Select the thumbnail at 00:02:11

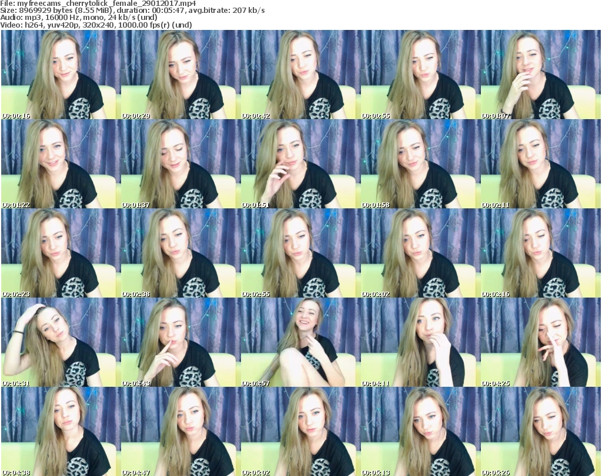coord(540,164)
